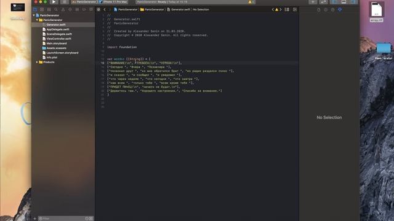Choose the iPhone 11 Pro Max destination
Screen dimensions: 394x221
pyautogui.click(x=113, y=2)
